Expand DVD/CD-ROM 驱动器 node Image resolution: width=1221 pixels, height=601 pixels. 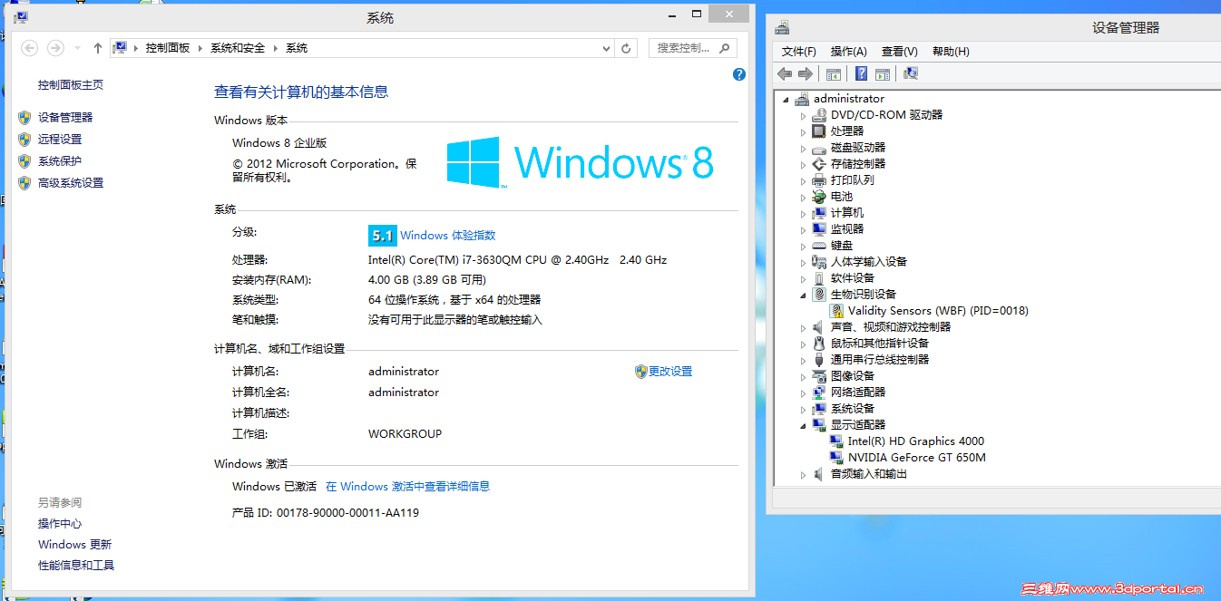click(803, 116)
